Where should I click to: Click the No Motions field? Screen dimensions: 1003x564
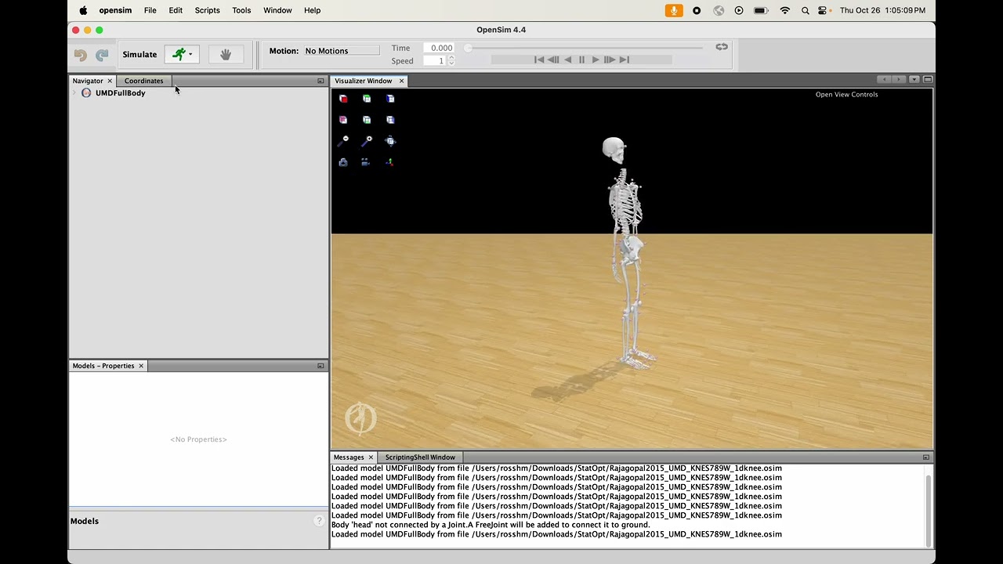(x=341, y=51)
